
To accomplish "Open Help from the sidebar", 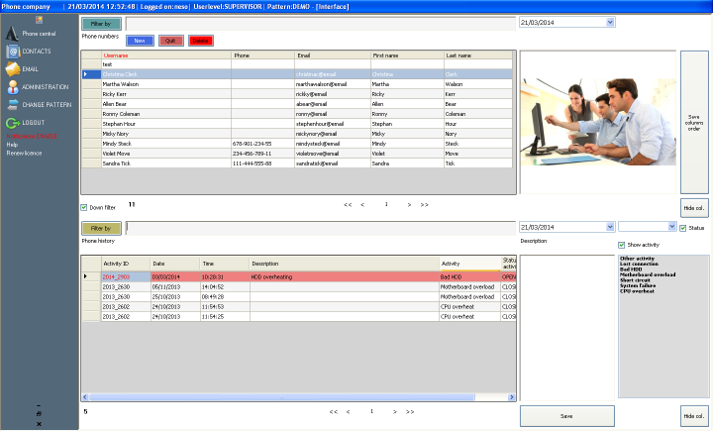I will (x=12, y=145).
